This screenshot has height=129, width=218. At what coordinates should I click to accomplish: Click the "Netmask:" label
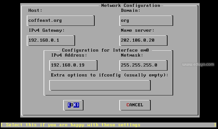132,55
